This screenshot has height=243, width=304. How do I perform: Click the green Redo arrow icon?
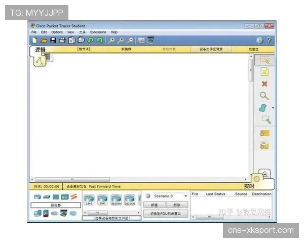click(100, 40)
